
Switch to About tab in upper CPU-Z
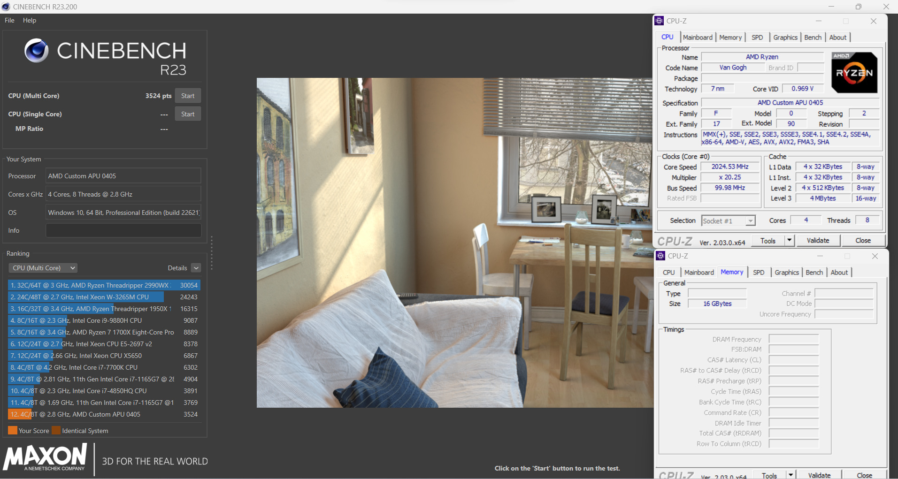click(838, 38)
